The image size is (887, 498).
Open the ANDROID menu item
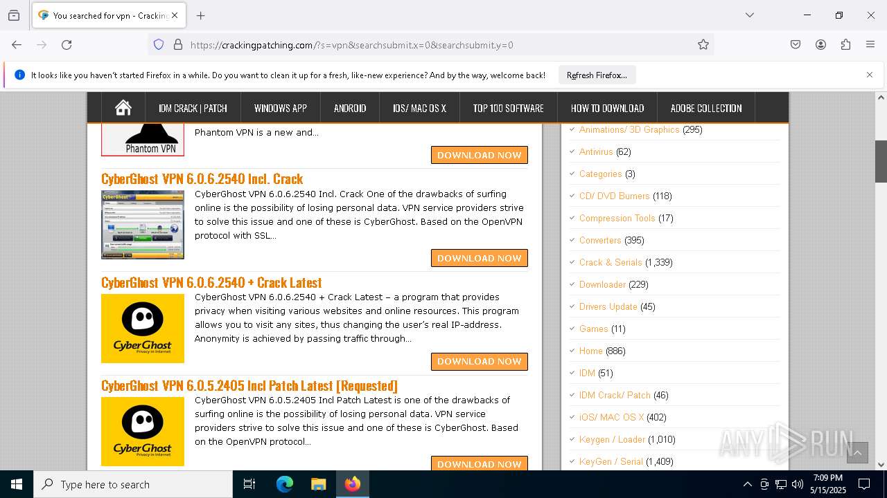click(x=350, y=108)
